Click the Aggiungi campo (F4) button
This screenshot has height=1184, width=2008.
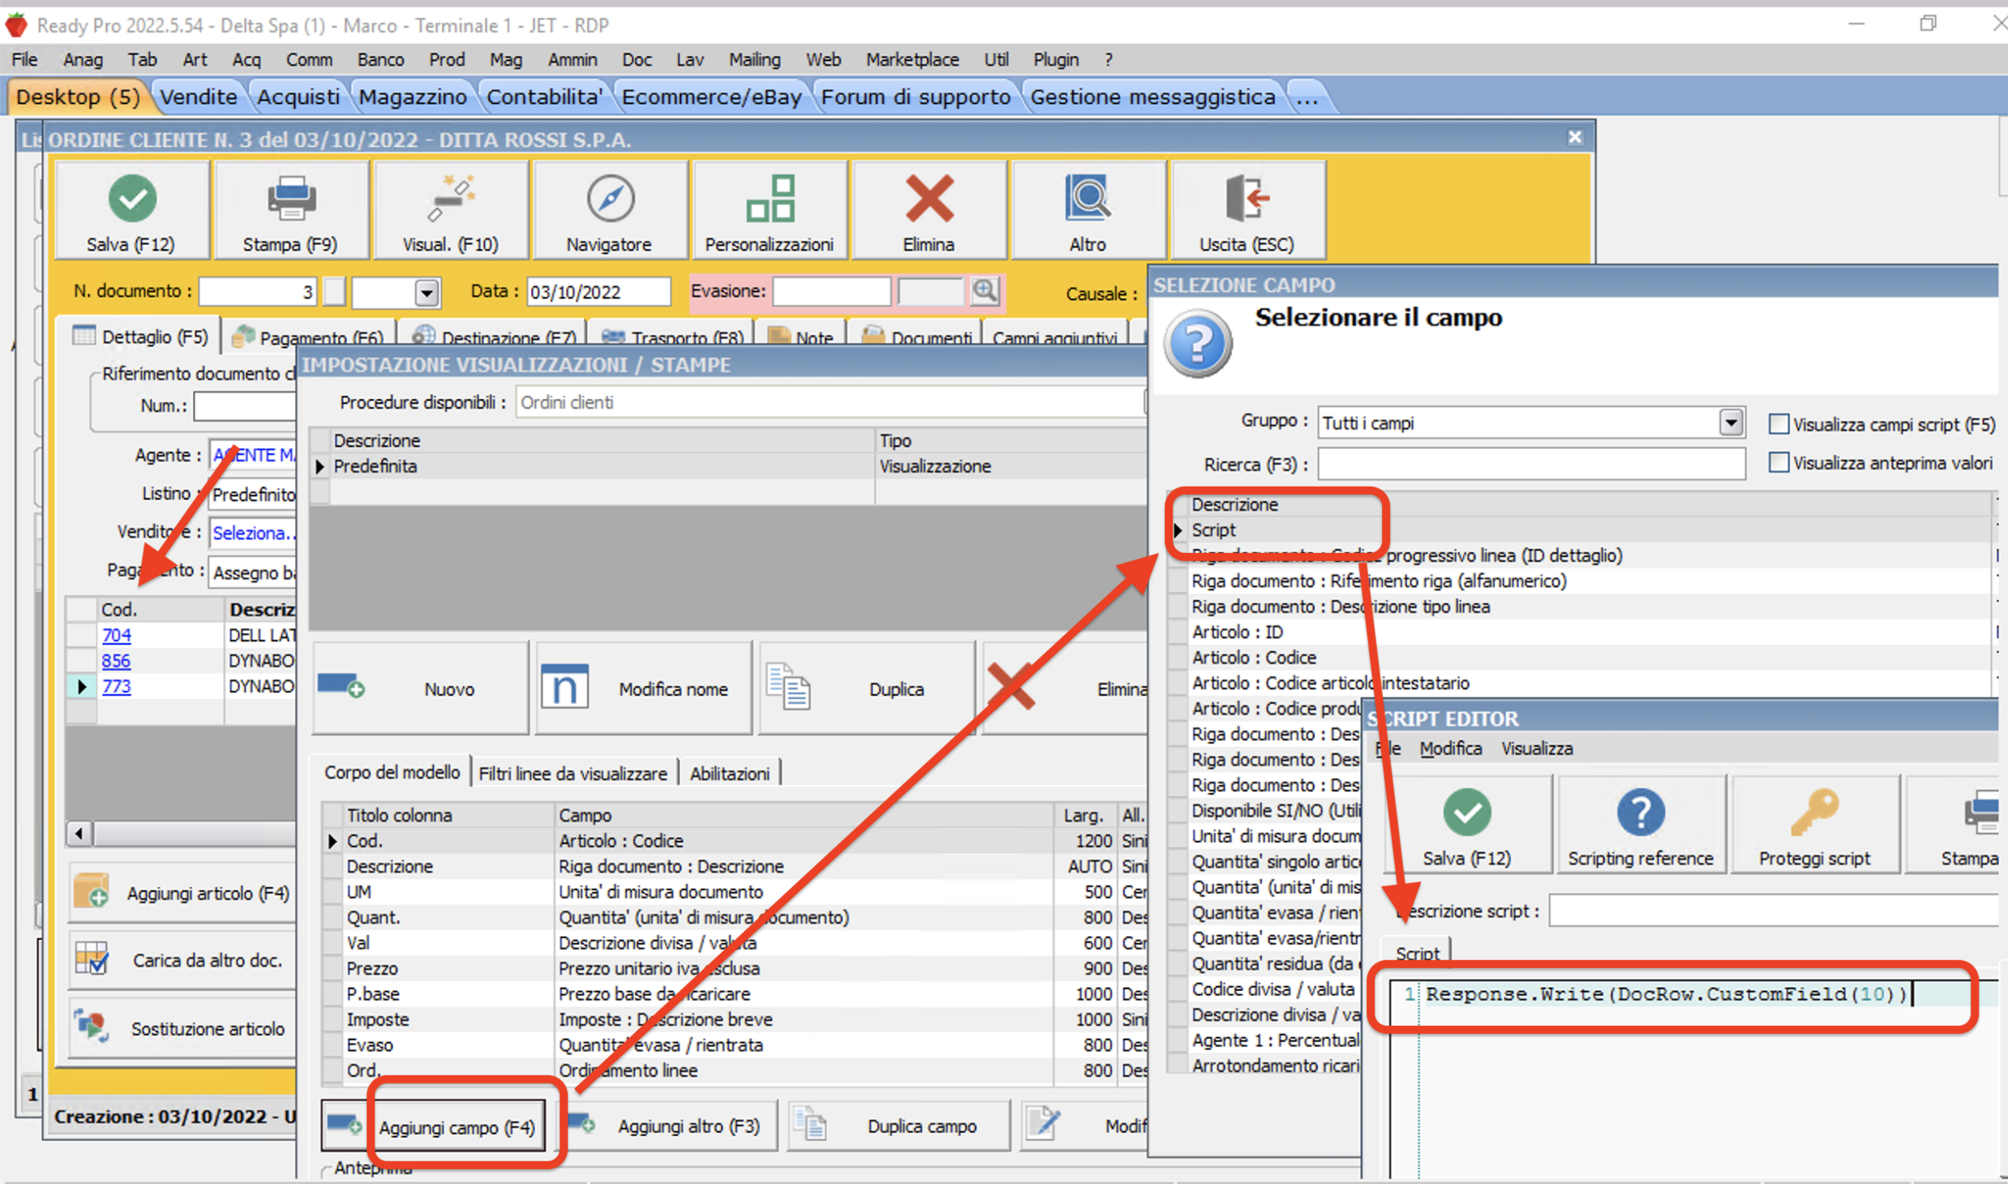(456, 1127)
